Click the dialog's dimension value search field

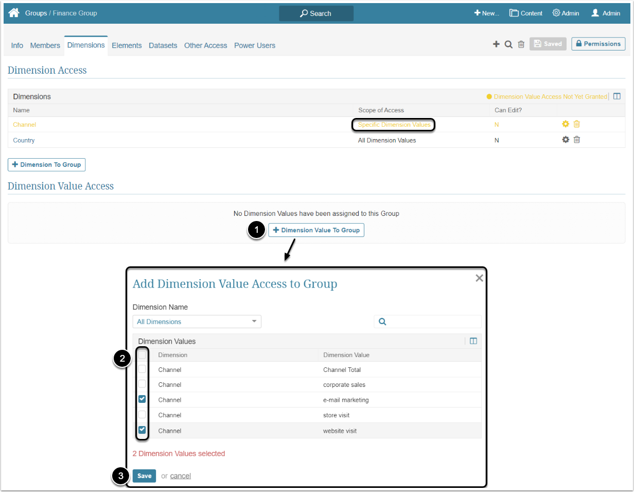point(432,321)
